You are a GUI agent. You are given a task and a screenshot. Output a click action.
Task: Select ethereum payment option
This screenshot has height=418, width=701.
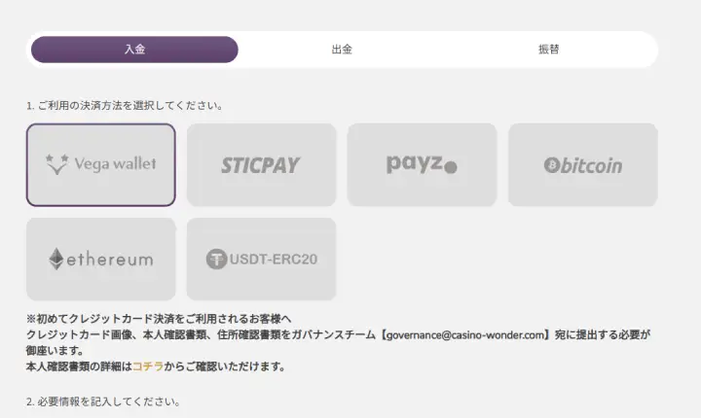[x=100, y=259]
